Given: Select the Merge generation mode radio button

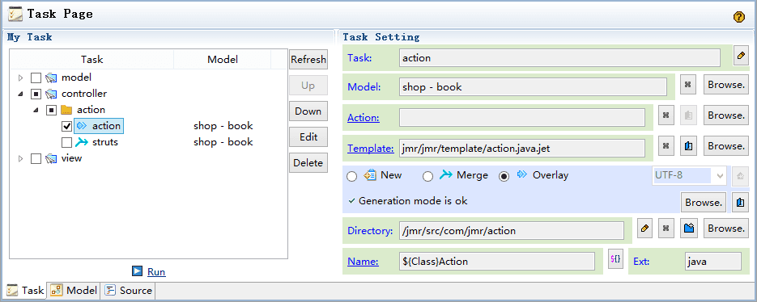Looking at the screenshot, I should (427, 176).
